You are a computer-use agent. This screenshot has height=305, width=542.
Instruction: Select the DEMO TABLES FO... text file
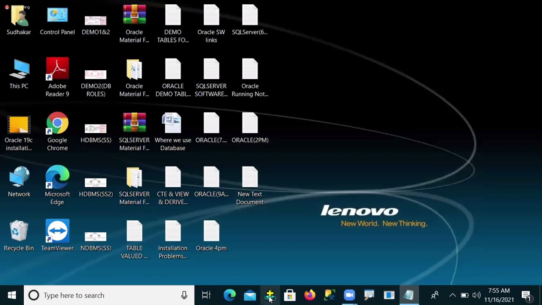pos(173,24)
